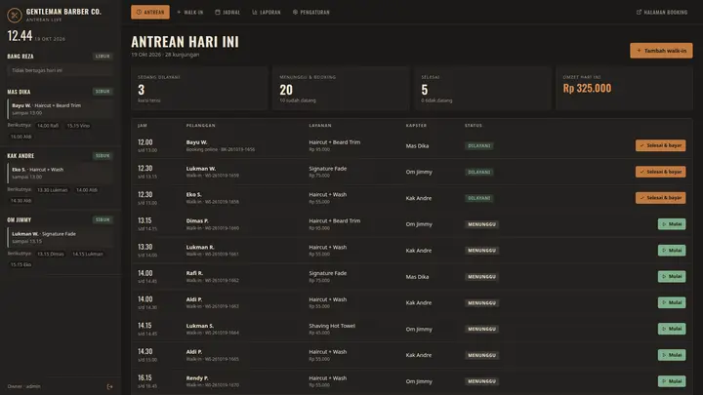Click the Menunggu & Booking stat card
Viewport: 703px width, 395px height.
point(341,88)
